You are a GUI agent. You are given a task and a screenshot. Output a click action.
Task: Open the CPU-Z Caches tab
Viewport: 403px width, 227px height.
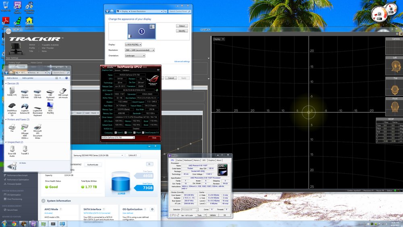[179, 160]
